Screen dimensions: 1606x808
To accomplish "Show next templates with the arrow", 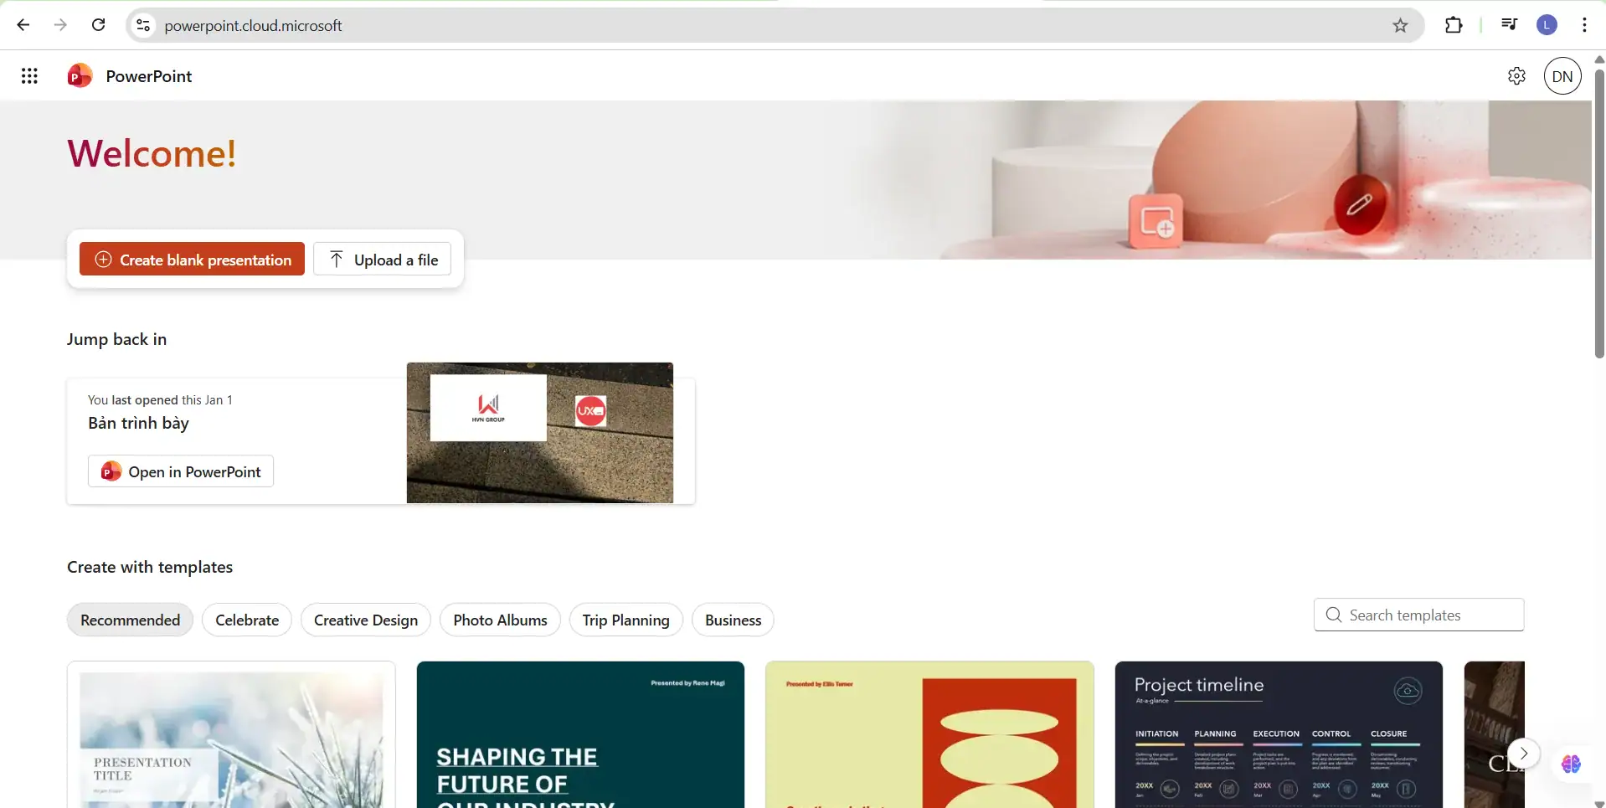I will click(1524, 753).
